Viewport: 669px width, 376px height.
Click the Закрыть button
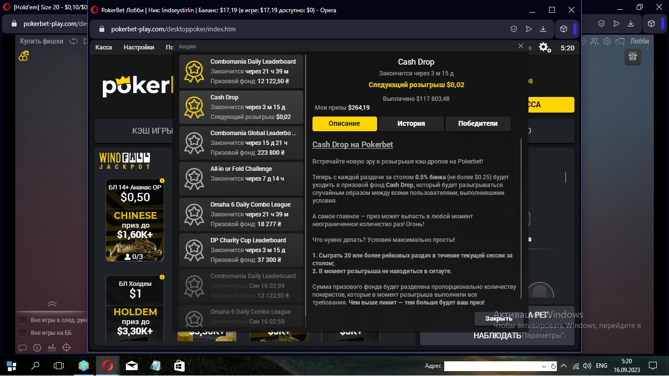pos(499,319)
